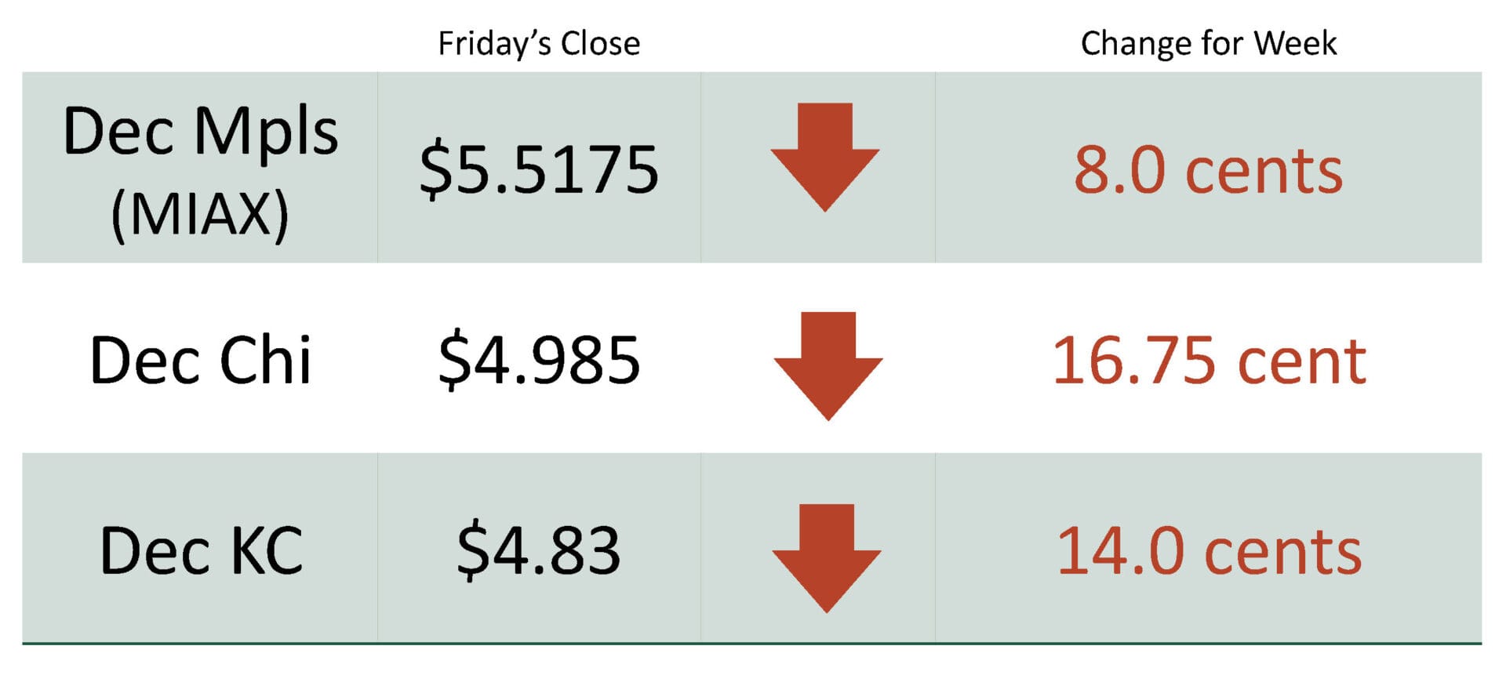The width and height of the screenshot is (1506, 693).
Task: Click the "KC" text in the row label
Action: pyautogui.click(x=267, y=551)
